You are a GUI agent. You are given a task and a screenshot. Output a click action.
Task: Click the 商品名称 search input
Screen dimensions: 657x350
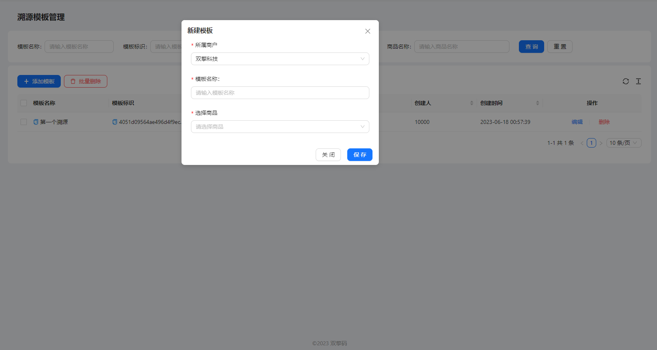pyautogui.click(x=462, y=47)
